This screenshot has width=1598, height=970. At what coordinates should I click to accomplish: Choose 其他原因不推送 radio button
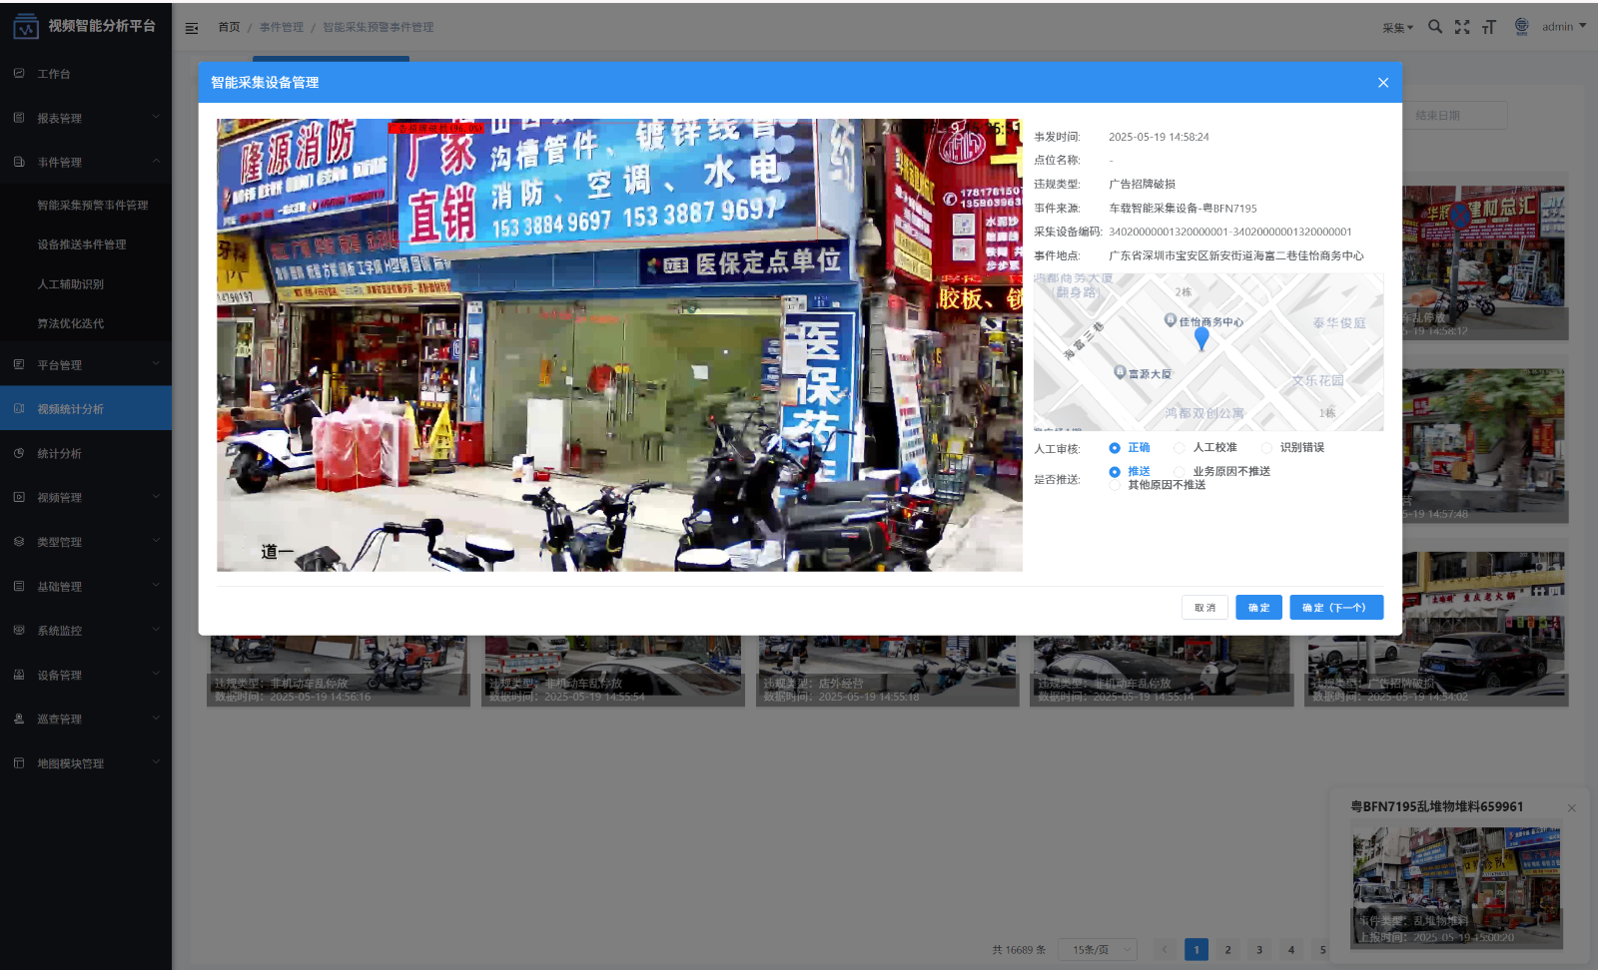(x=1115, y=485)
